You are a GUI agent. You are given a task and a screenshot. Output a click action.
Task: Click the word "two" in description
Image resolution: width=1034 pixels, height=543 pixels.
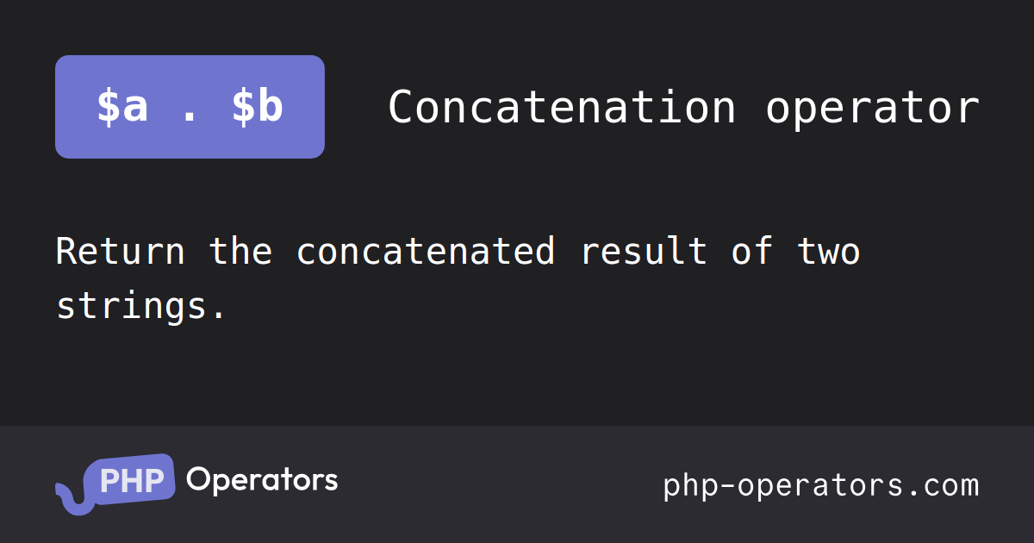(828, 252)
